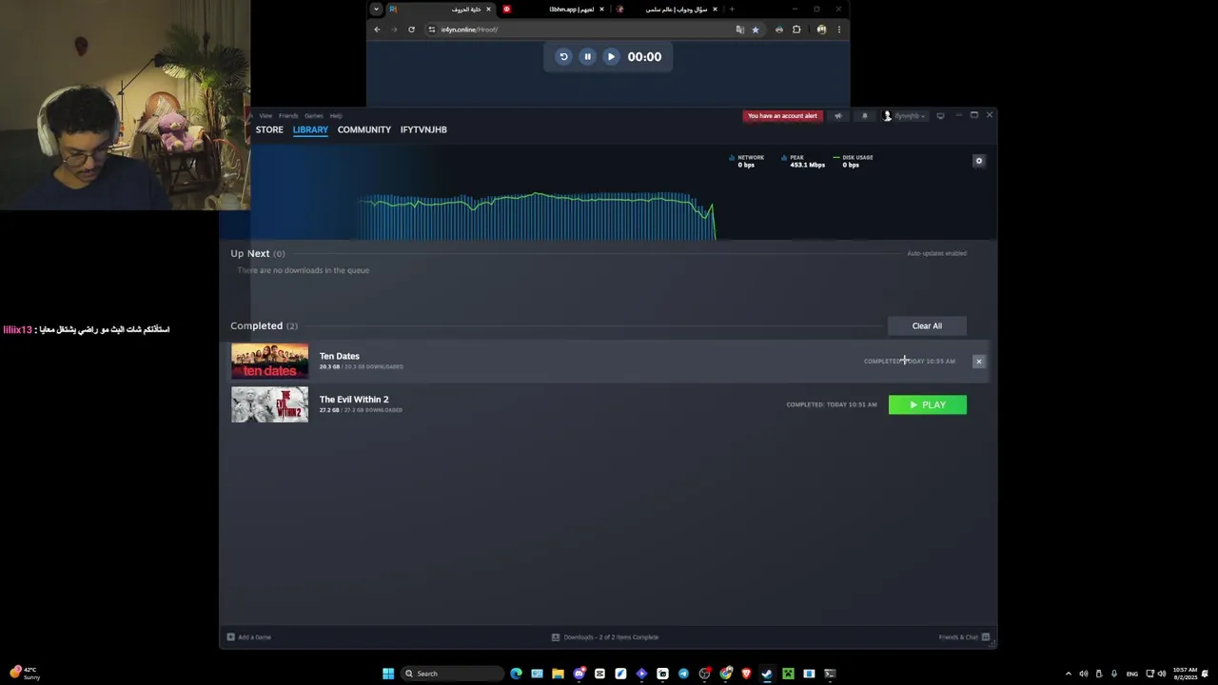View the account alert banner
The image size is (1218, 685).
(x=782, y=116)
